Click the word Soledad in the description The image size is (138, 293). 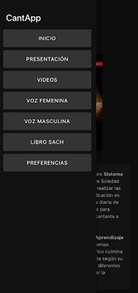click(110, 181)
